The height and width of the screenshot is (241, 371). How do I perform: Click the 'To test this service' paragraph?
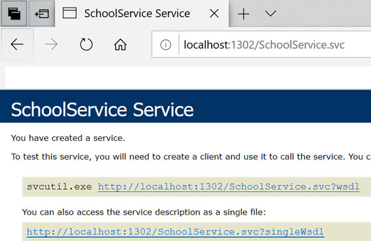(191, 157)
